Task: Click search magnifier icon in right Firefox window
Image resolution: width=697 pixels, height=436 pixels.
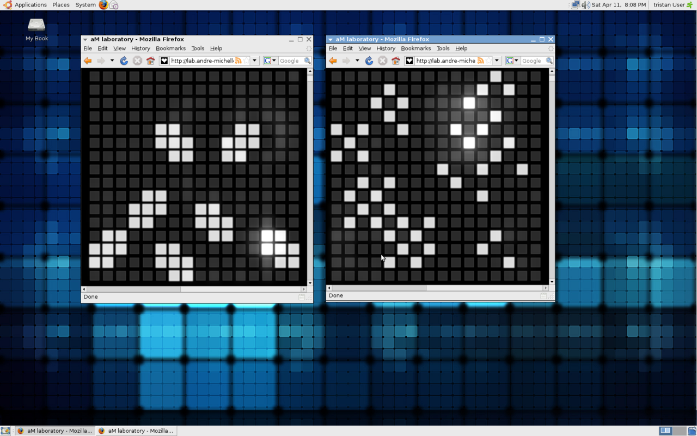Action: 549,60
